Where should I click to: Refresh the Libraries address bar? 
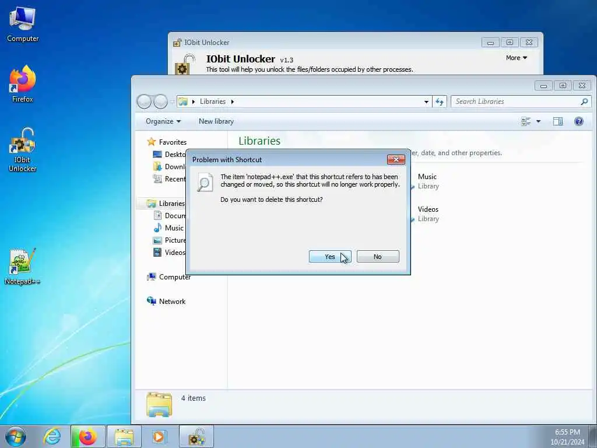pyautogui.click(x=440, y=101)
